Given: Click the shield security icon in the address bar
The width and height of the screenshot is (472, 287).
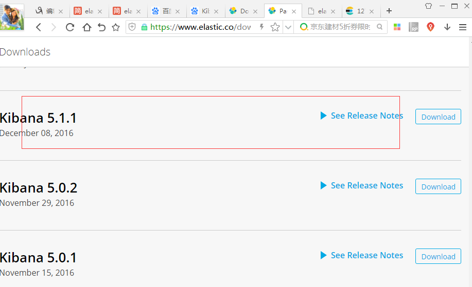Looking at the screenshot, I should pyautogui.click(x=132, y=27).
